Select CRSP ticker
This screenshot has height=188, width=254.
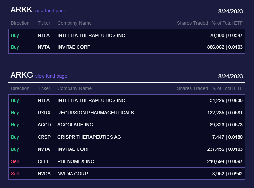point(44,137)
